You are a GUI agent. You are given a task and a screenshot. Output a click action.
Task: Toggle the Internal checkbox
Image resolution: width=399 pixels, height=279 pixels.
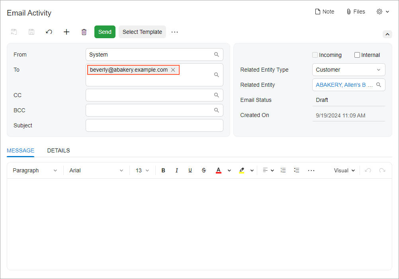point(357,55)
